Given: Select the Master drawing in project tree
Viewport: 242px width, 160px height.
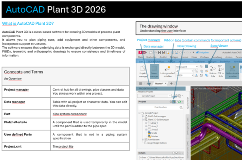Looking at the screenshot, I should [x=153, y=136].
